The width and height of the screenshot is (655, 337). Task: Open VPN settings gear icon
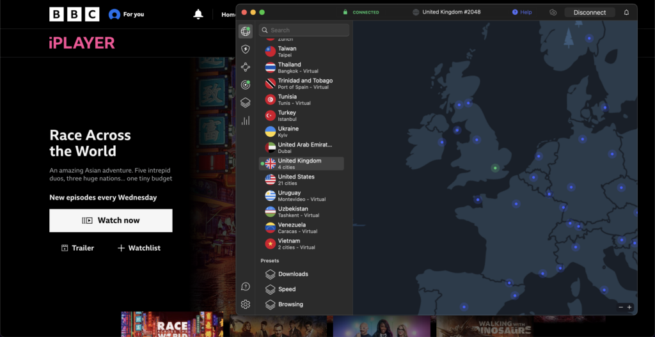[246, 304]
